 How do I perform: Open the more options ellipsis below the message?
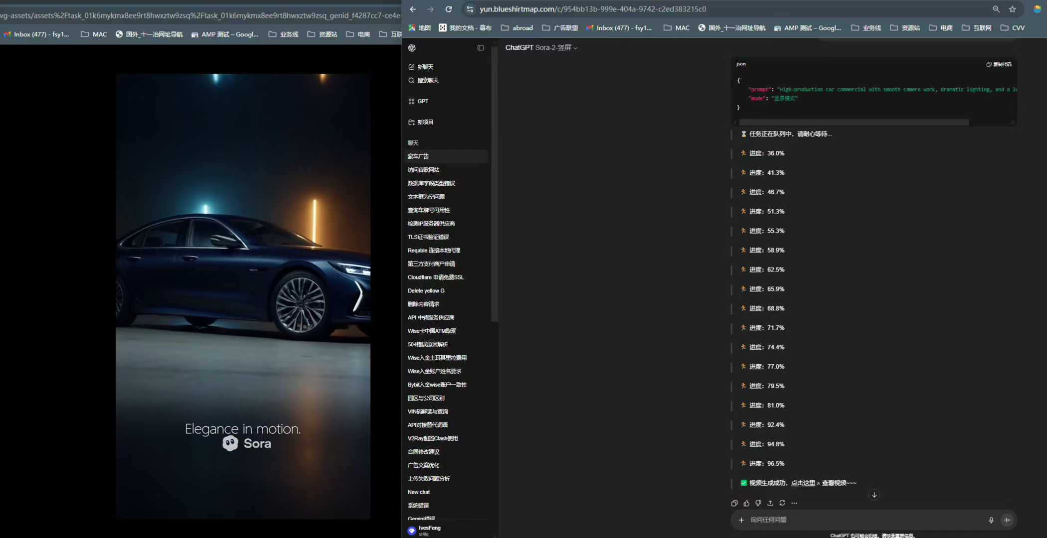point(794,503)
